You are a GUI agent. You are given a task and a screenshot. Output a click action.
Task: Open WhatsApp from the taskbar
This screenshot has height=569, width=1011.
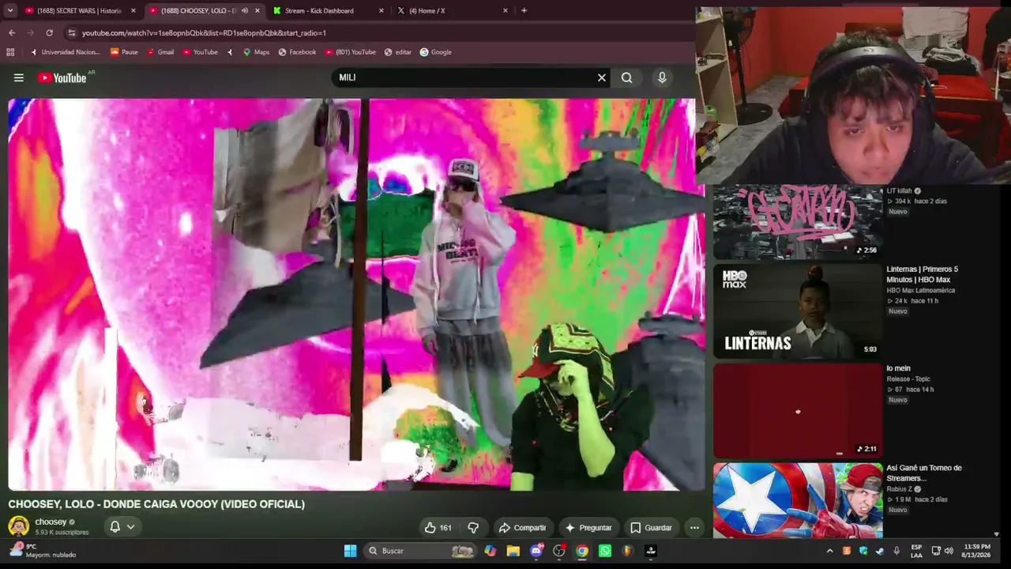tap(605, 551)
